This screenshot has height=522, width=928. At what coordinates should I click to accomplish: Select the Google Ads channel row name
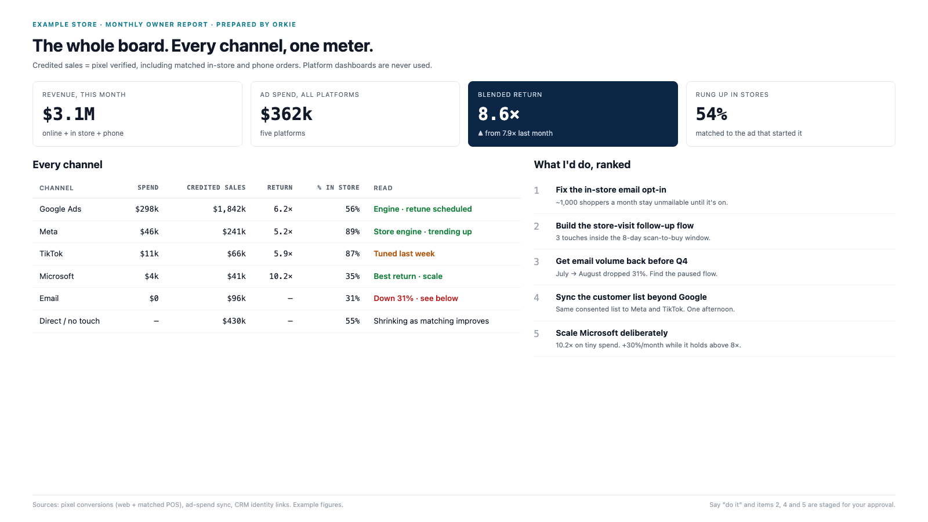coord(60,209)
